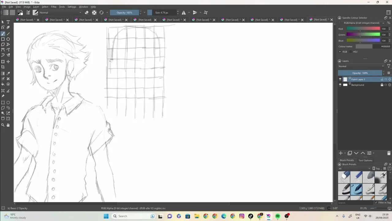Image resolution: width=392 pixels, height=221 pixels.
Task: Toggle the lock on Background layer
Action: click(x=382, y=85)
